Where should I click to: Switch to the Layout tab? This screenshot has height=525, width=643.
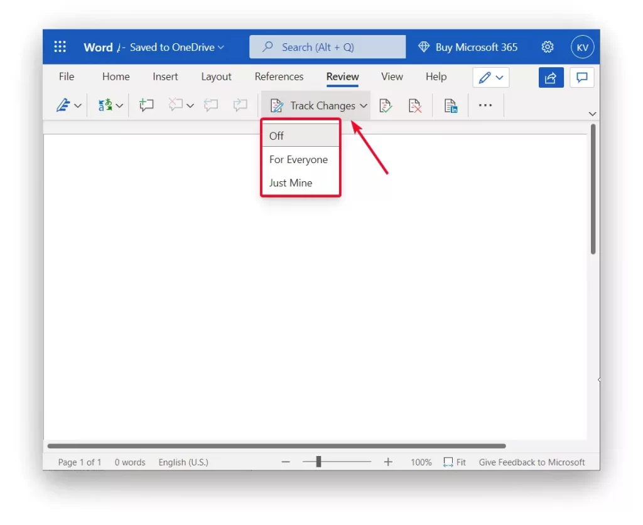(216, 77)
